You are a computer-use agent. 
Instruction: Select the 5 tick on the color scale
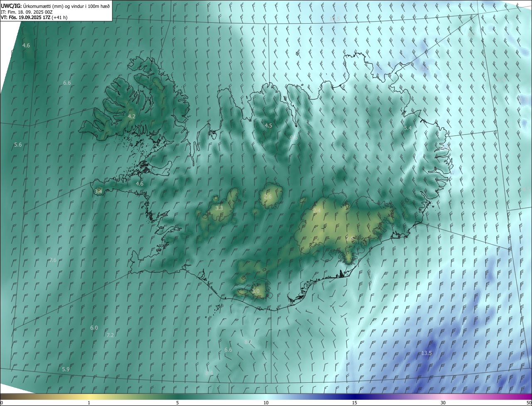pyautogui.click(x=177, y=403)
